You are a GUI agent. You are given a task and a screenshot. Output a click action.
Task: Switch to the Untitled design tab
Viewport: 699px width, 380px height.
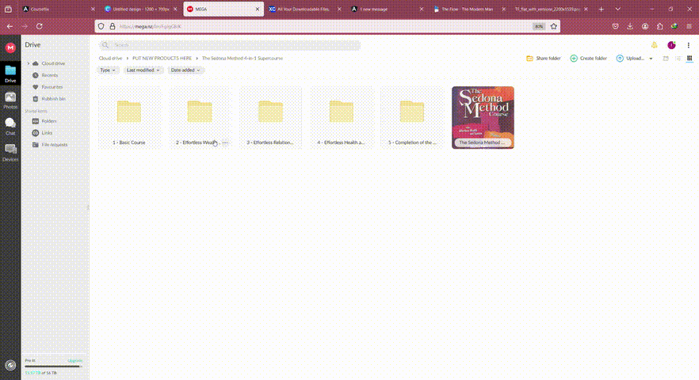(x=140, y=9)
